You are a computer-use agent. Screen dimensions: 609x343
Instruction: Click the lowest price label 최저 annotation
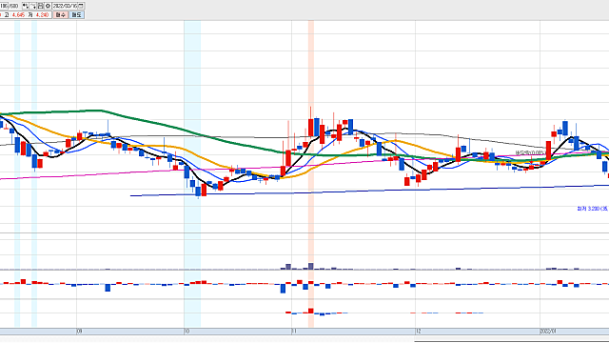point(593,209)
